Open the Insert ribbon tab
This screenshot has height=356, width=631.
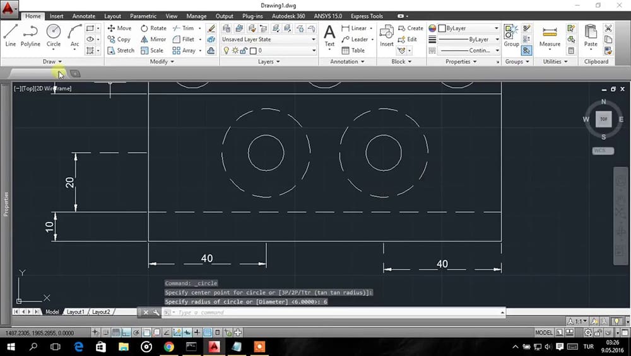[x=56, y=16]
